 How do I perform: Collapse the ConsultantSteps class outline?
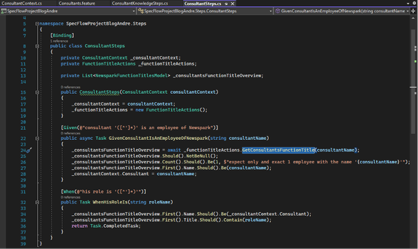[37, 46]
